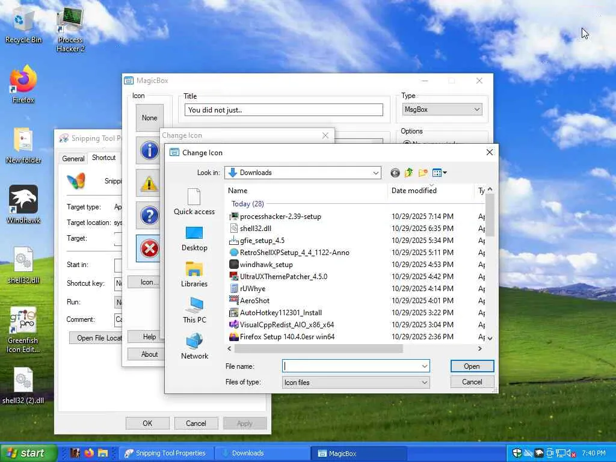
Task: Switch to Shortcut tab in Snipping Tool Properties
Action: 103,158
